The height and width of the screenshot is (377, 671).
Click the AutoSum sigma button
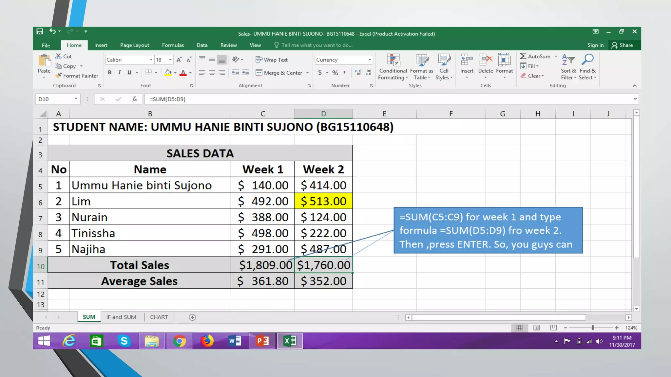pos(535,56)
